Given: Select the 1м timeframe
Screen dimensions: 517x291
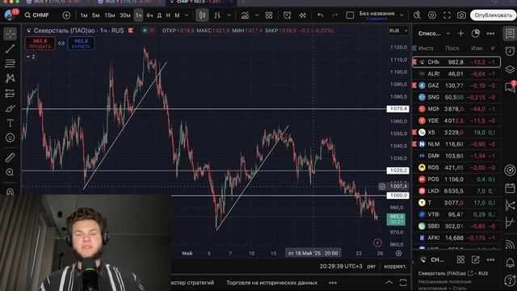Looking at the screenshot, I should coord(84,15).
